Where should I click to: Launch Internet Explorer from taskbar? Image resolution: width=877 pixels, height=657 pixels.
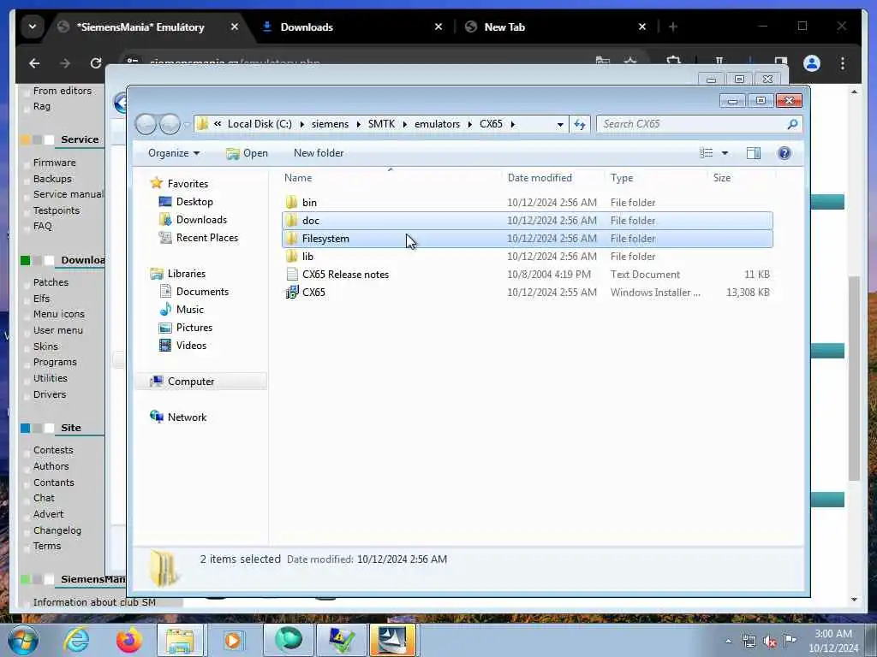76,640
